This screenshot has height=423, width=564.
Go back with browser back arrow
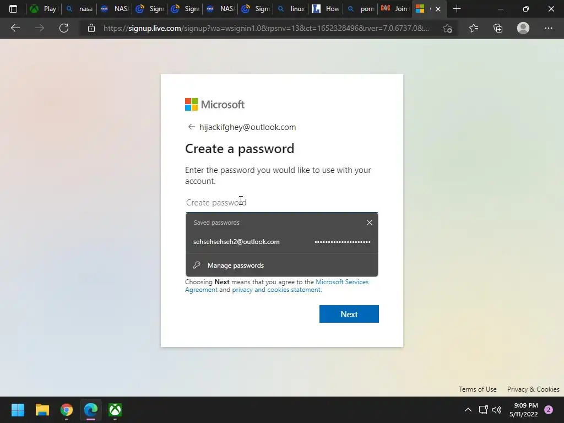point(15,28)
